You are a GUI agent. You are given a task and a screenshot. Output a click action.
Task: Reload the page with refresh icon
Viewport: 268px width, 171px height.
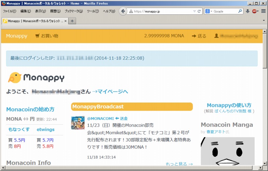tap(199, 11)
